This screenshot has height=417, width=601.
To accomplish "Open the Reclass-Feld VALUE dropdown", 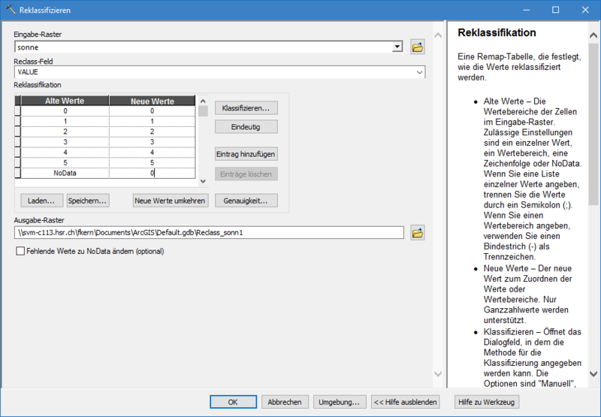I will [418, 72].
